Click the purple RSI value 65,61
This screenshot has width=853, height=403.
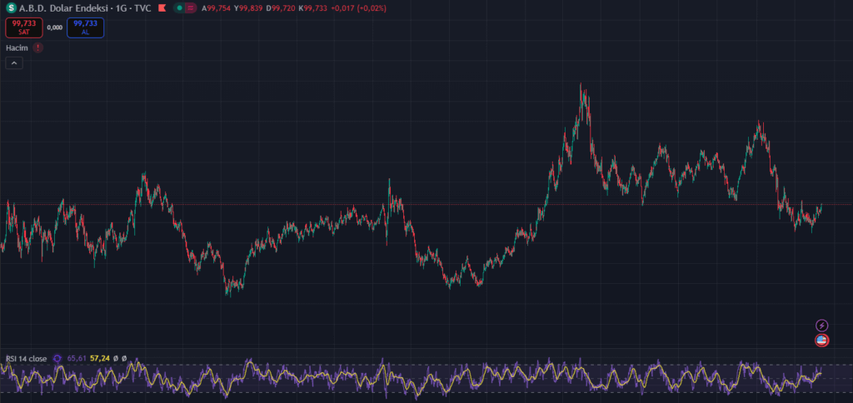coord(77,358)
